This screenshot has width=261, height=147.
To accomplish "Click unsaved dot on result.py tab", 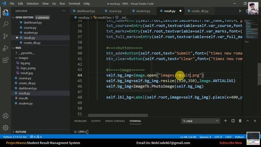I will coord(180,11).
